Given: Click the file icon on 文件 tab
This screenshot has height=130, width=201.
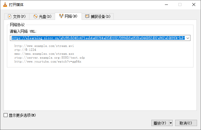Looking at the screenshot, I should tap(9, 16).
